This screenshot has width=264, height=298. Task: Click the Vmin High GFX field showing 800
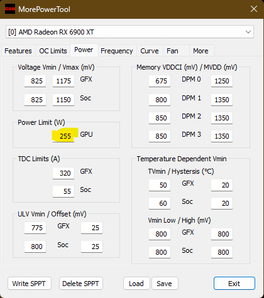point(222,234)
